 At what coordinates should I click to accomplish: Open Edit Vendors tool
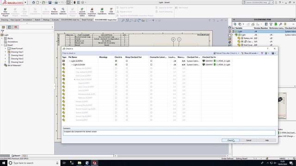point(111,11)
